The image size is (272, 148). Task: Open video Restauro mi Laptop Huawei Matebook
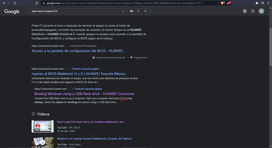click(94, 139)
